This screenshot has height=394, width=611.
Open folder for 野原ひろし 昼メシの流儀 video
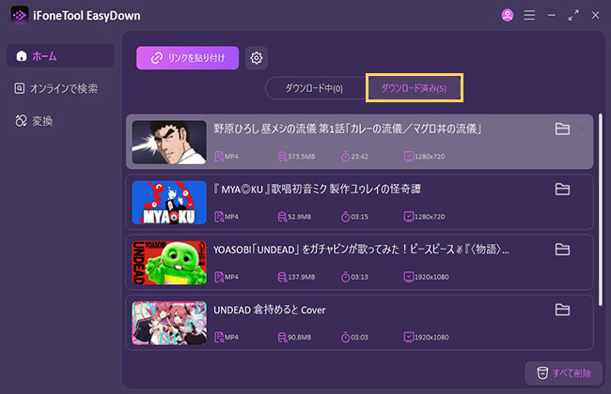coord(562,129)
